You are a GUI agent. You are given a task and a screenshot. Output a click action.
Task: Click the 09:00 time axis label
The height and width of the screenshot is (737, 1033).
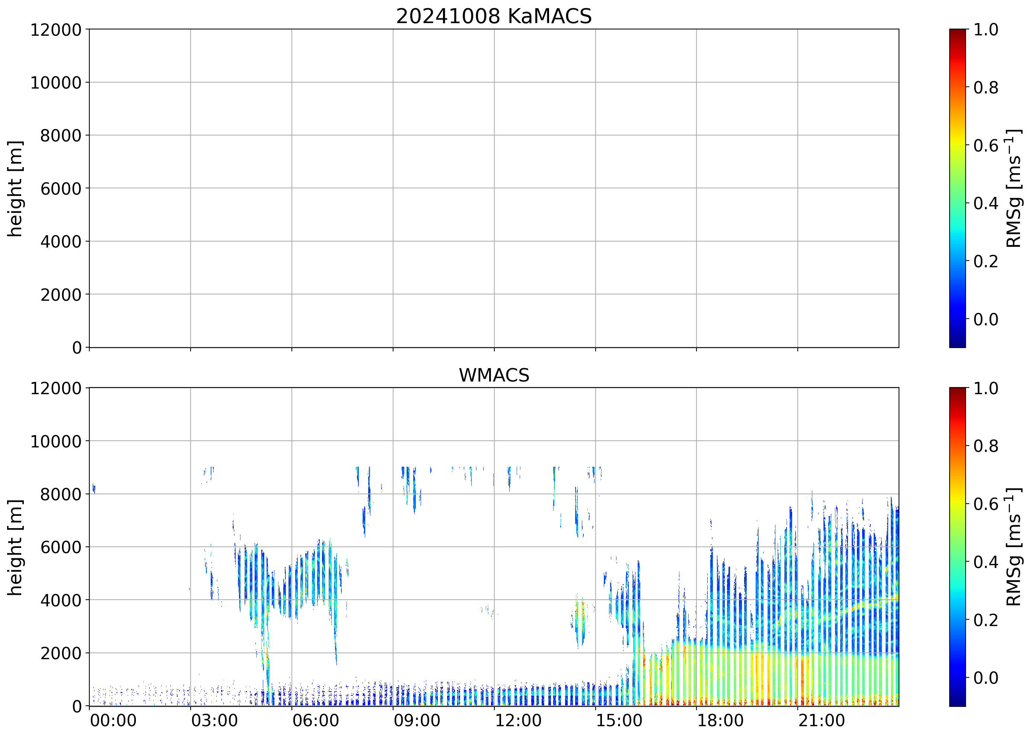(417, 720)
